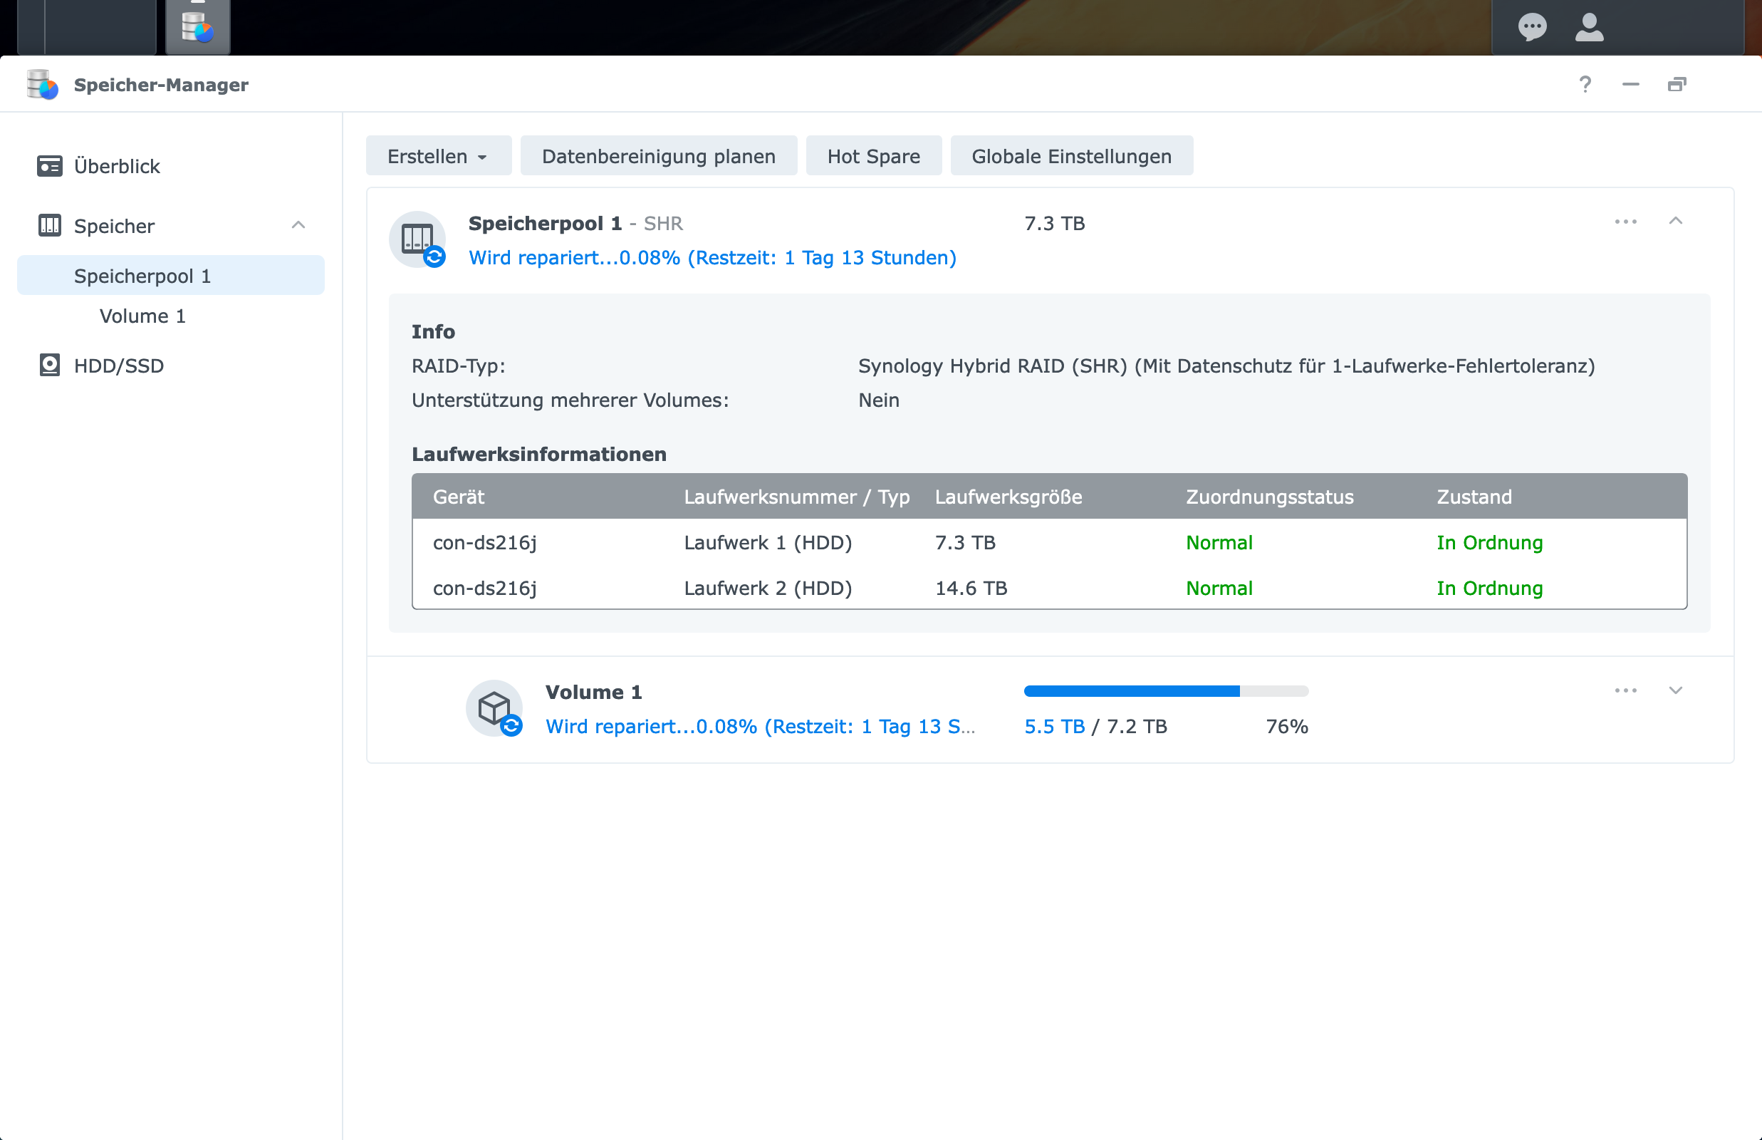Open the user account icon
Image resolution: width=1762 pixels, height=1140 pixels.
point(1588,27)
